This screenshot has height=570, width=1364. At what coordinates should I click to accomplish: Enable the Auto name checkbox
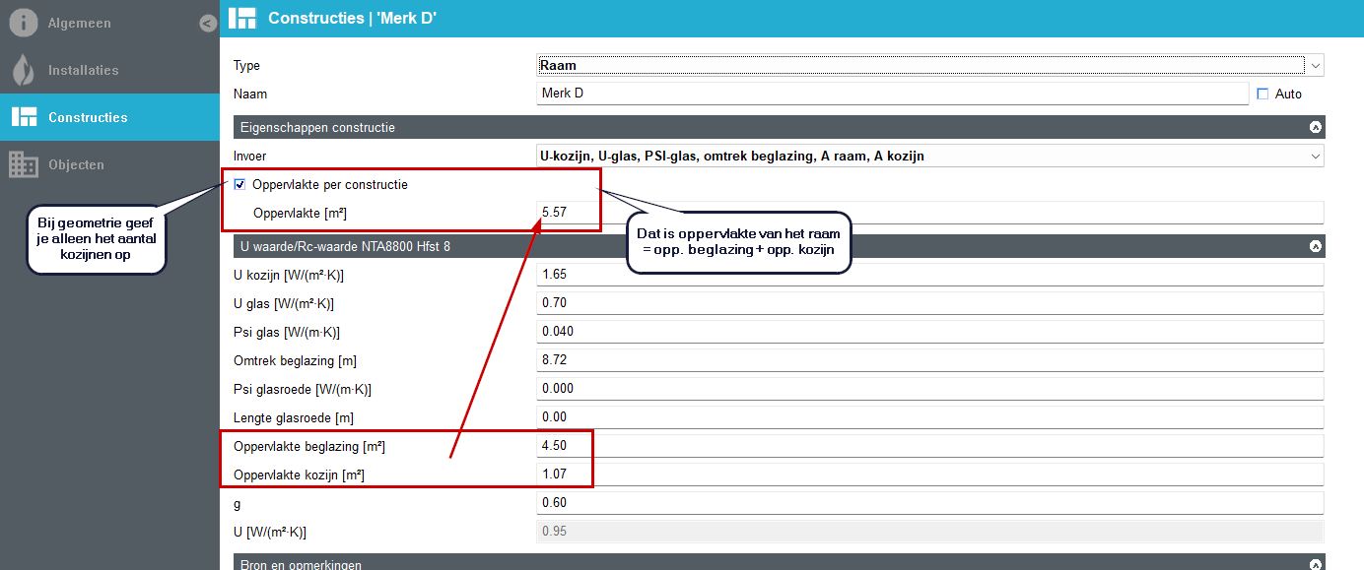(x=1262, y=95)
